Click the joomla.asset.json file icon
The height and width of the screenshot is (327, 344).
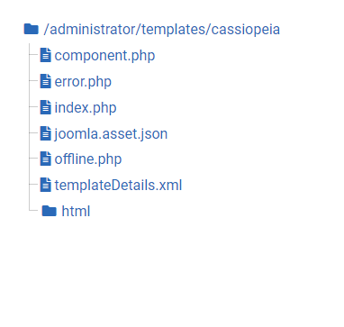tap(46, 133)
